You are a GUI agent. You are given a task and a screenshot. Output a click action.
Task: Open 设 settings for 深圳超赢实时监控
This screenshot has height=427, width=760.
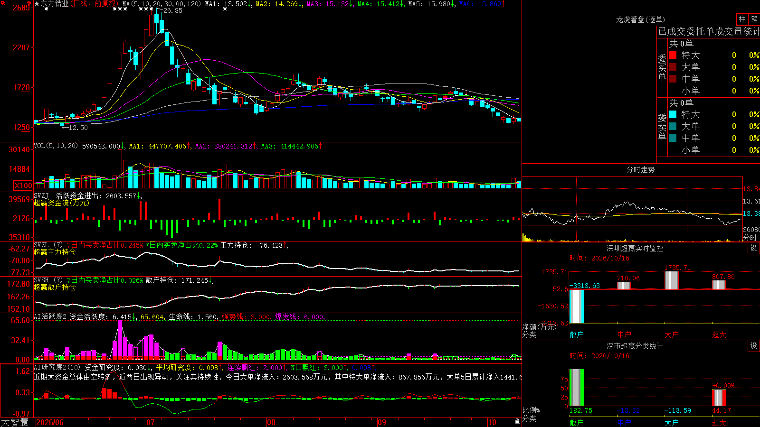[754, 248]
